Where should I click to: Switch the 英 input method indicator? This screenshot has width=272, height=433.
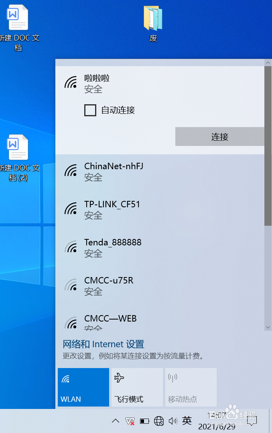(x=187, y=421)
